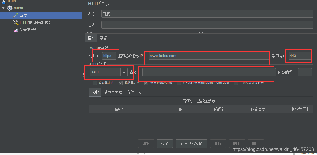Click the up arrow on the panel splitter
The image size is (317, 155).
tap(87, 32)
